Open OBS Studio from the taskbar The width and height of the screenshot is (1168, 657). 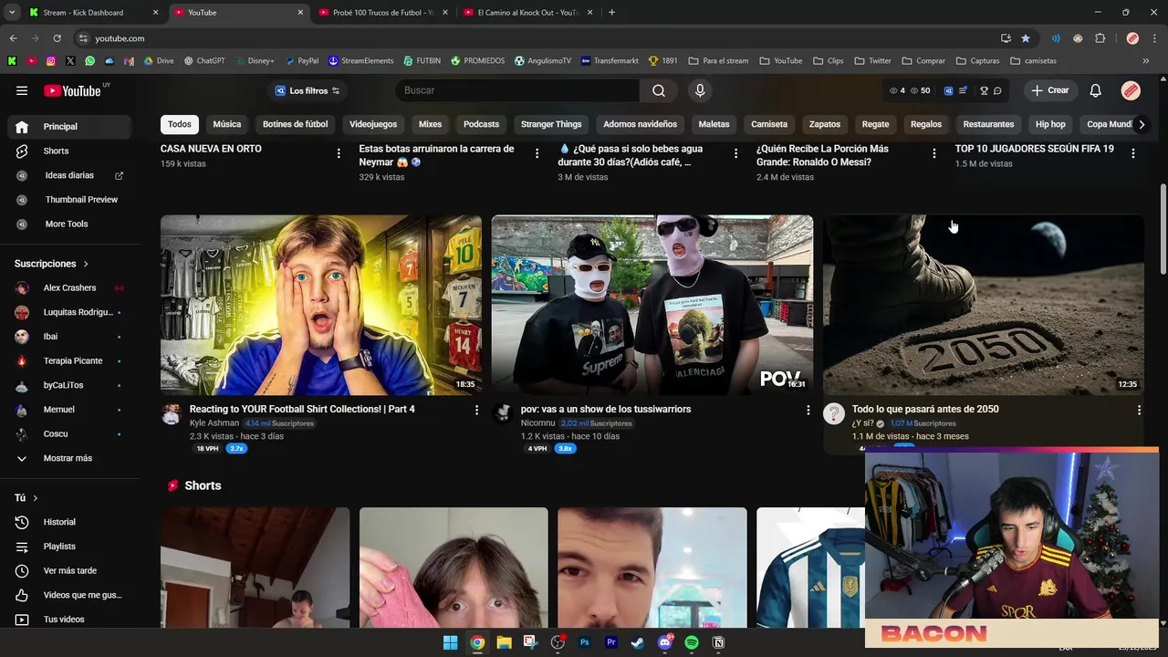point(558,642)
